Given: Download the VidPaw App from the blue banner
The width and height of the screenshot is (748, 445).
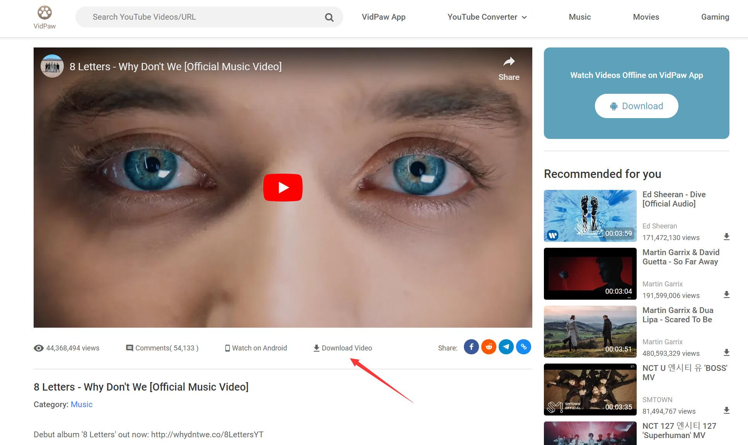Looking at the screenshot, I should [636, 106].
